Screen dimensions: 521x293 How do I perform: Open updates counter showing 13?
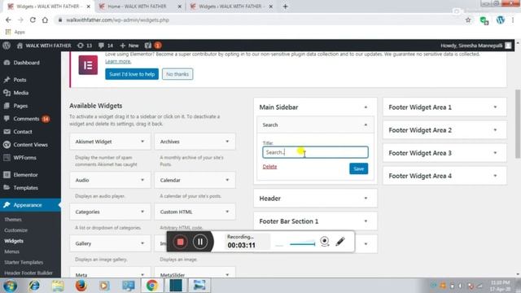coord(85,46)
